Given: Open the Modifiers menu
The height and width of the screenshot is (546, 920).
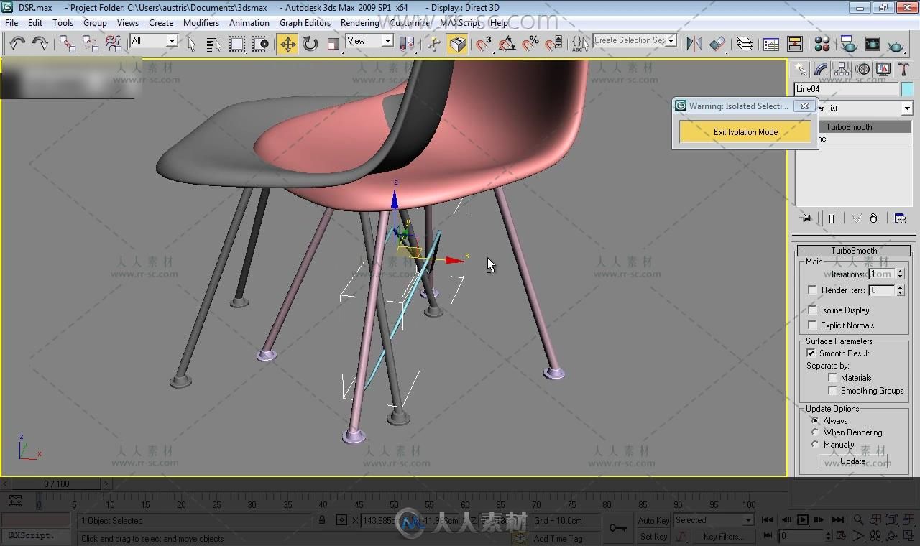Looking at the screenshot, I should tap(201, 23).
